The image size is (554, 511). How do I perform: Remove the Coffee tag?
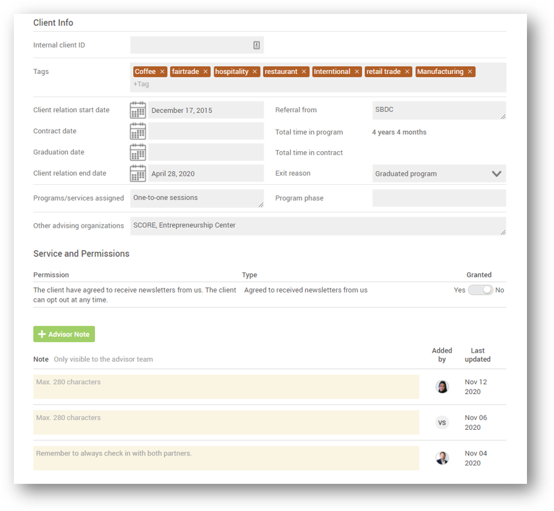click(x=162, y=72)
